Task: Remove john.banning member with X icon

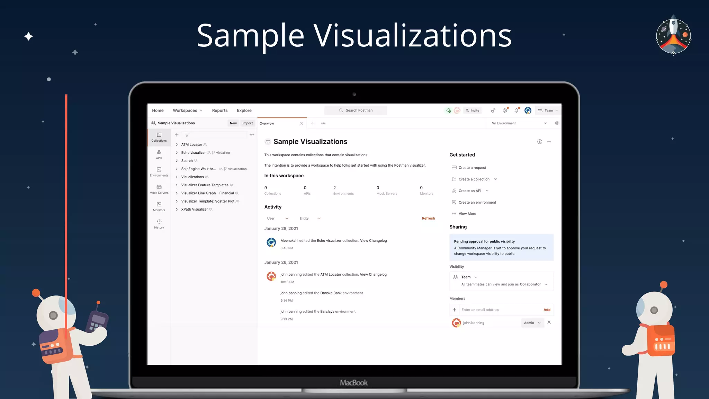Action: point(549,322)
